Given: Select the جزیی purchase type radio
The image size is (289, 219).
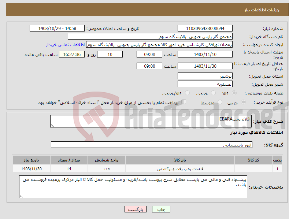Looking at the screenshot, I should click(243, 102).
